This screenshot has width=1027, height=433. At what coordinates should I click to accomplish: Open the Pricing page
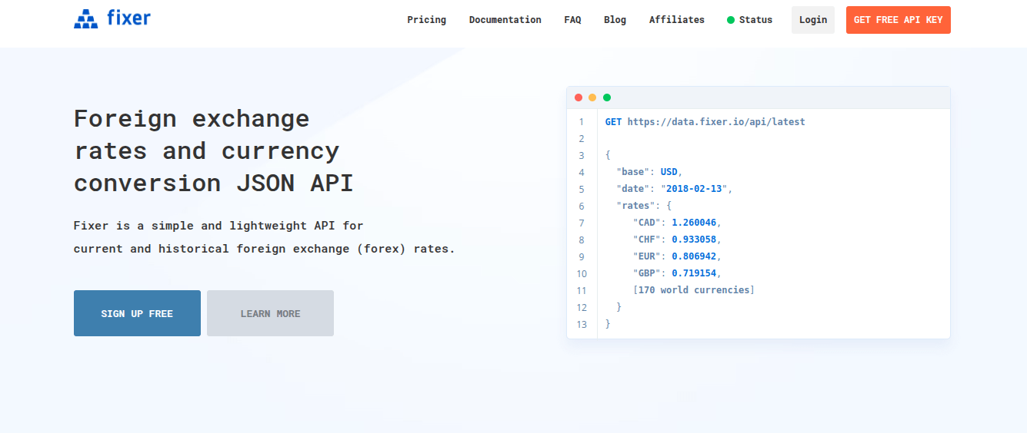(427, 20)
